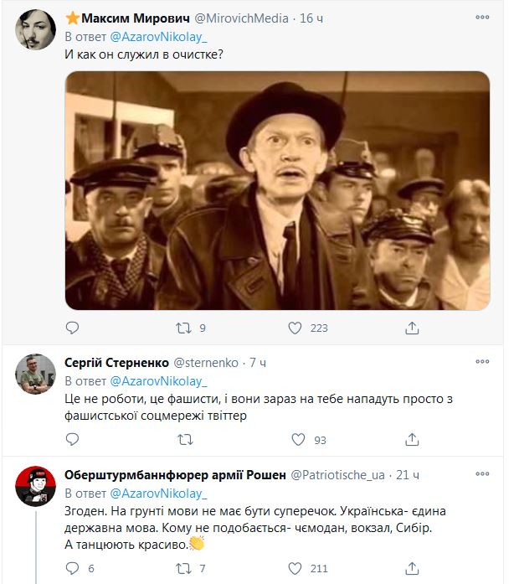Screen dimensions: 519x584
Task: Reply to Максим Мирович's tweet
Action: [x=73, y=328]
